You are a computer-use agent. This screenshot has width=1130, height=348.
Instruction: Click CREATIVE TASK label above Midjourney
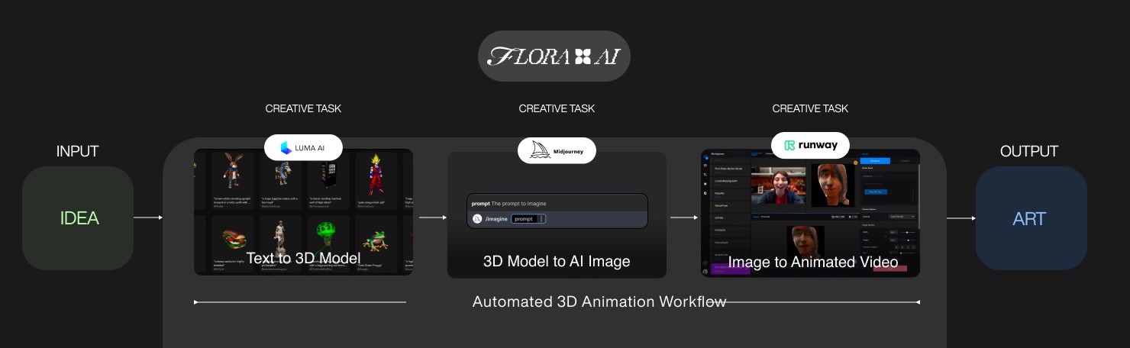coord(557,108)
